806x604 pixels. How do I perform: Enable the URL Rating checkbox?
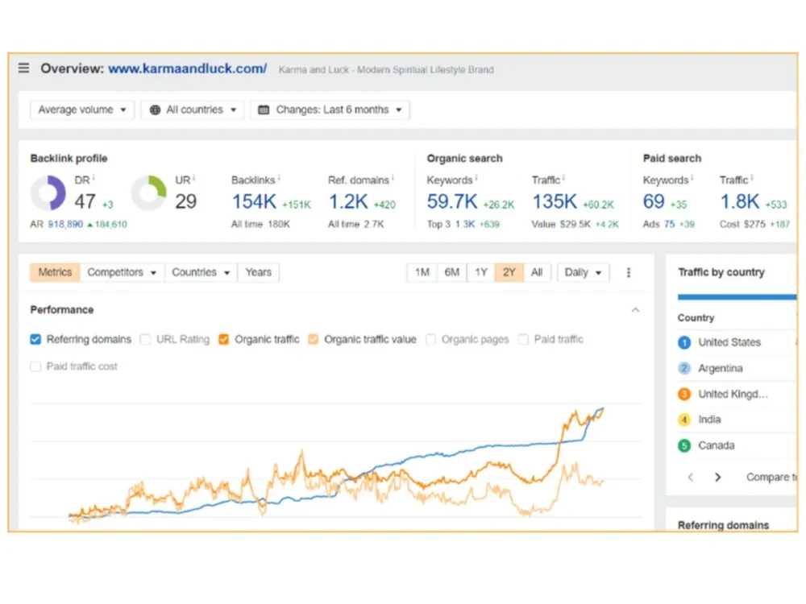(145, 340)
